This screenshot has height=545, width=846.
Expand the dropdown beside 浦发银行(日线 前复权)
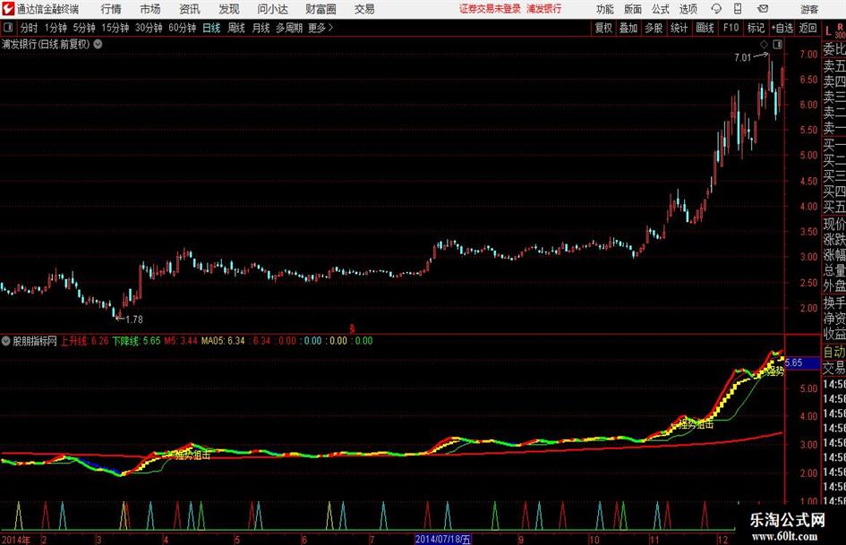click(98, 44)
